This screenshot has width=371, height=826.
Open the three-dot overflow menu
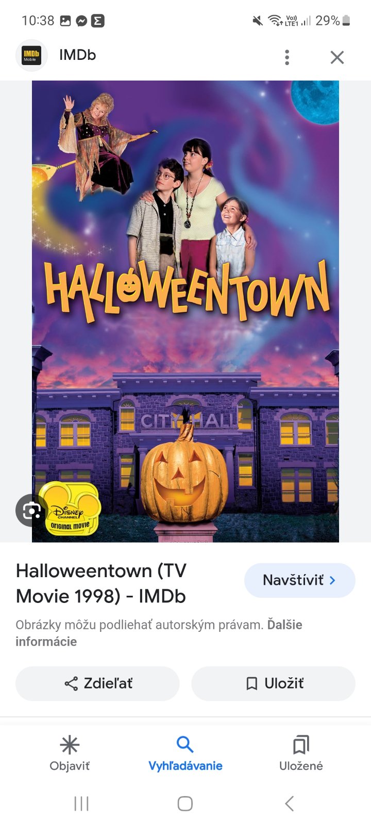click(287, 57)
